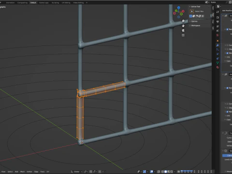
Task: Expand UVs section in first Array modifier
Action: (x=228, y=57)
